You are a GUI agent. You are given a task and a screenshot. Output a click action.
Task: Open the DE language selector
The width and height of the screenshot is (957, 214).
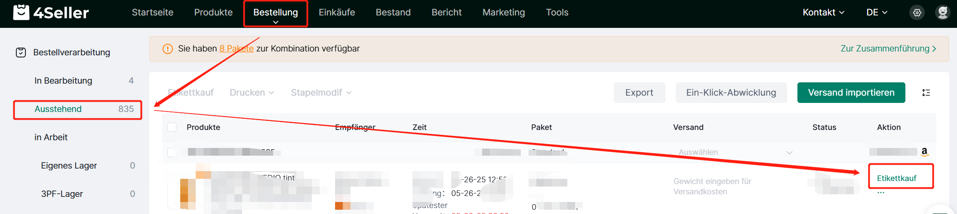[x=877, y=12]
